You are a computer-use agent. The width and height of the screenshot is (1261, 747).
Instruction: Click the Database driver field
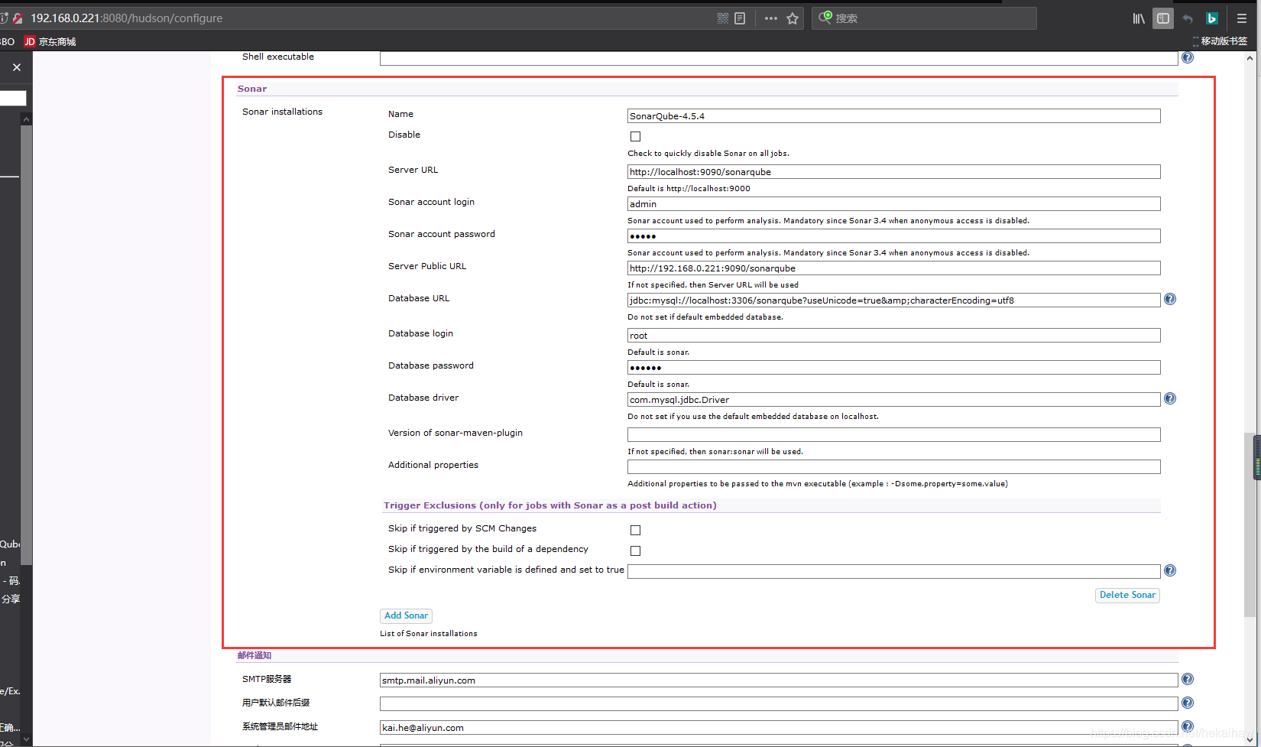(893, 400)
